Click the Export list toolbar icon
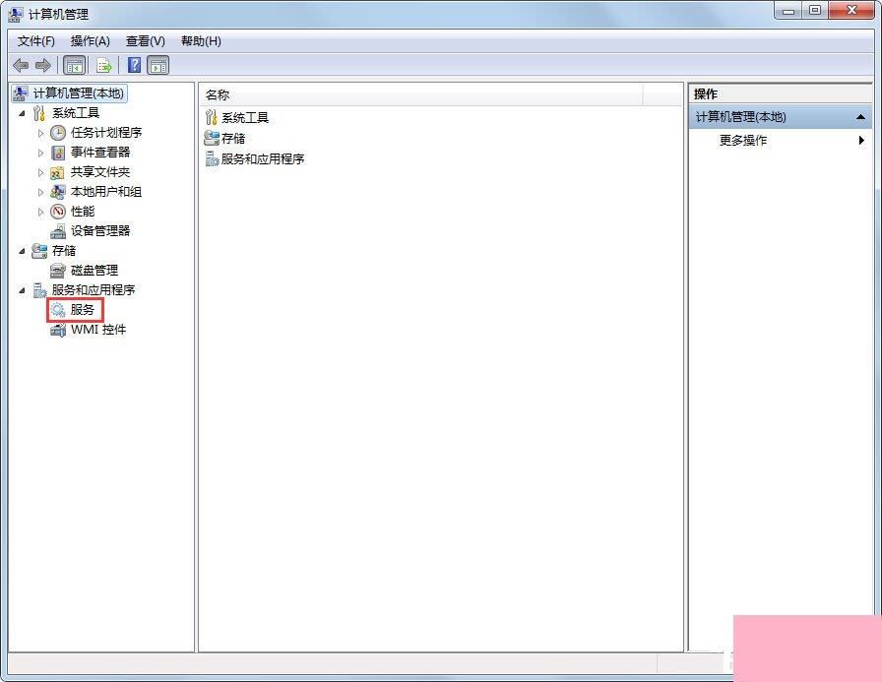This screenshot has width=882, height=682. pyautogui.click(x=104, y=66)
